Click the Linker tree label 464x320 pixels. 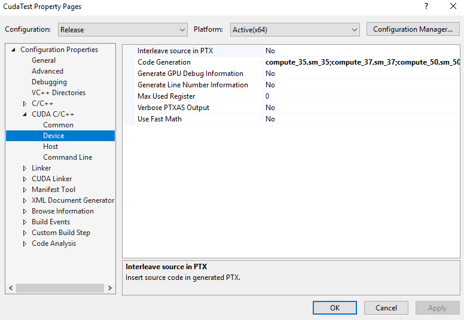click(x=41, y=168)
